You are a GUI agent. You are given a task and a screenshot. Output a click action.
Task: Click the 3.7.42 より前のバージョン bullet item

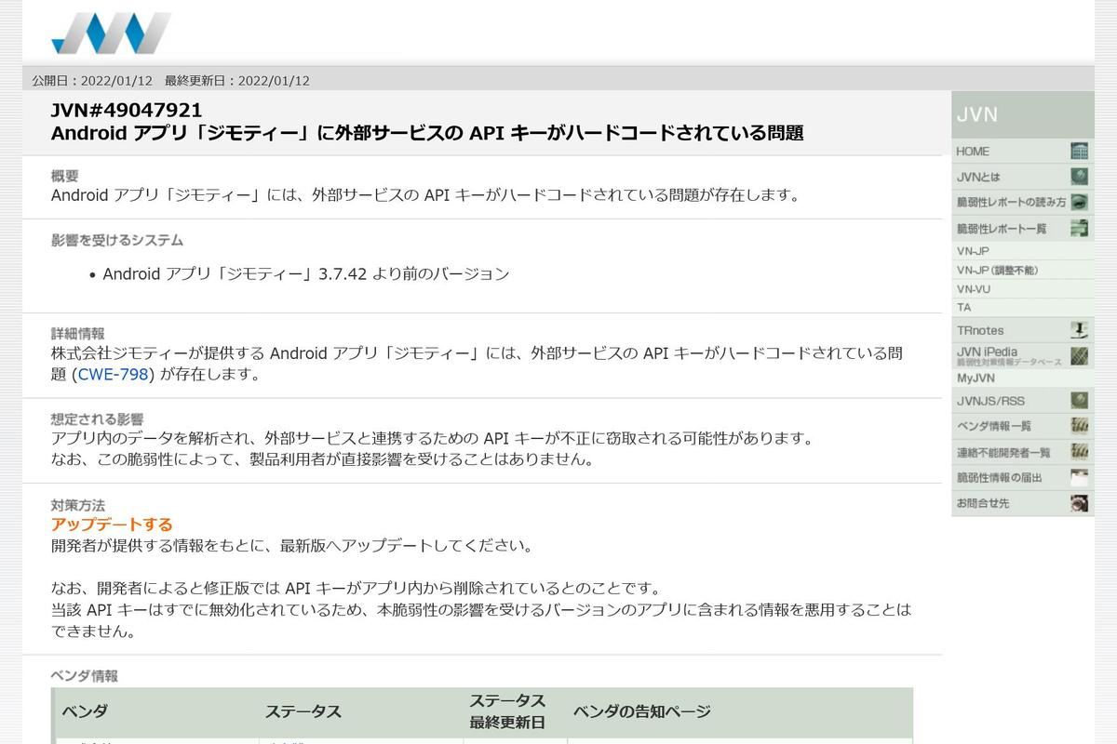306,273
